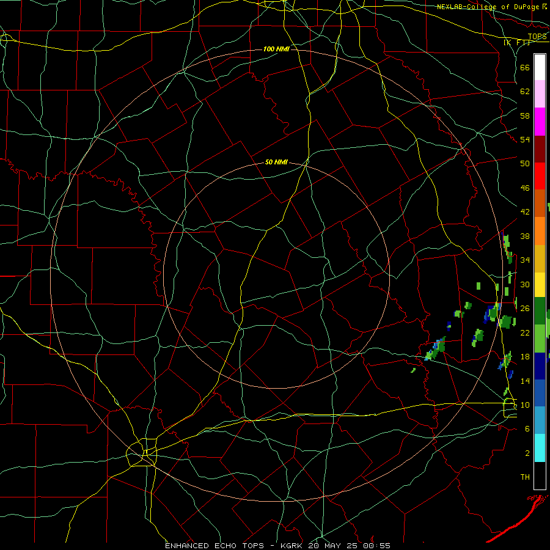Click the legend value "18"
Screen dimensions: 550x550
pyautogui.click(x=525, y=357)
